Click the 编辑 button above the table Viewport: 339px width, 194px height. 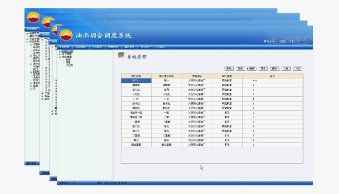(252, 68)
